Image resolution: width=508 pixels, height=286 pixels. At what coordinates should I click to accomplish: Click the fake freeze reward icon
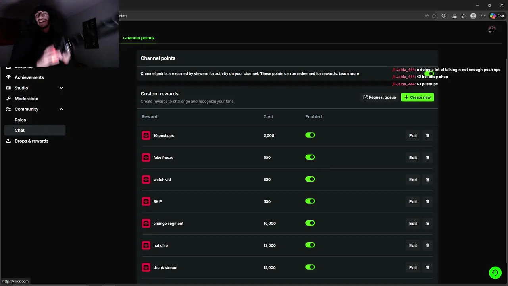click(x=146, y=158)
